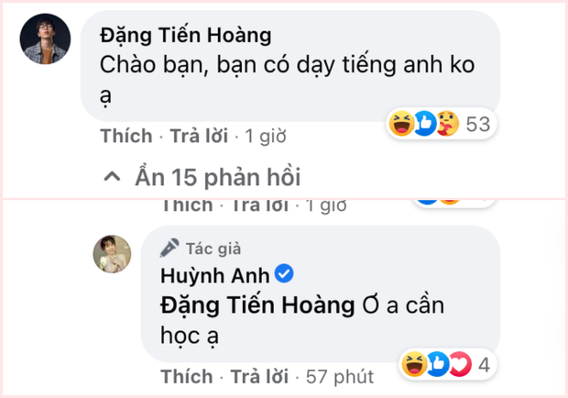Open the 53 reactions count on top comment
568x398 pixels.
coord(478,125)
